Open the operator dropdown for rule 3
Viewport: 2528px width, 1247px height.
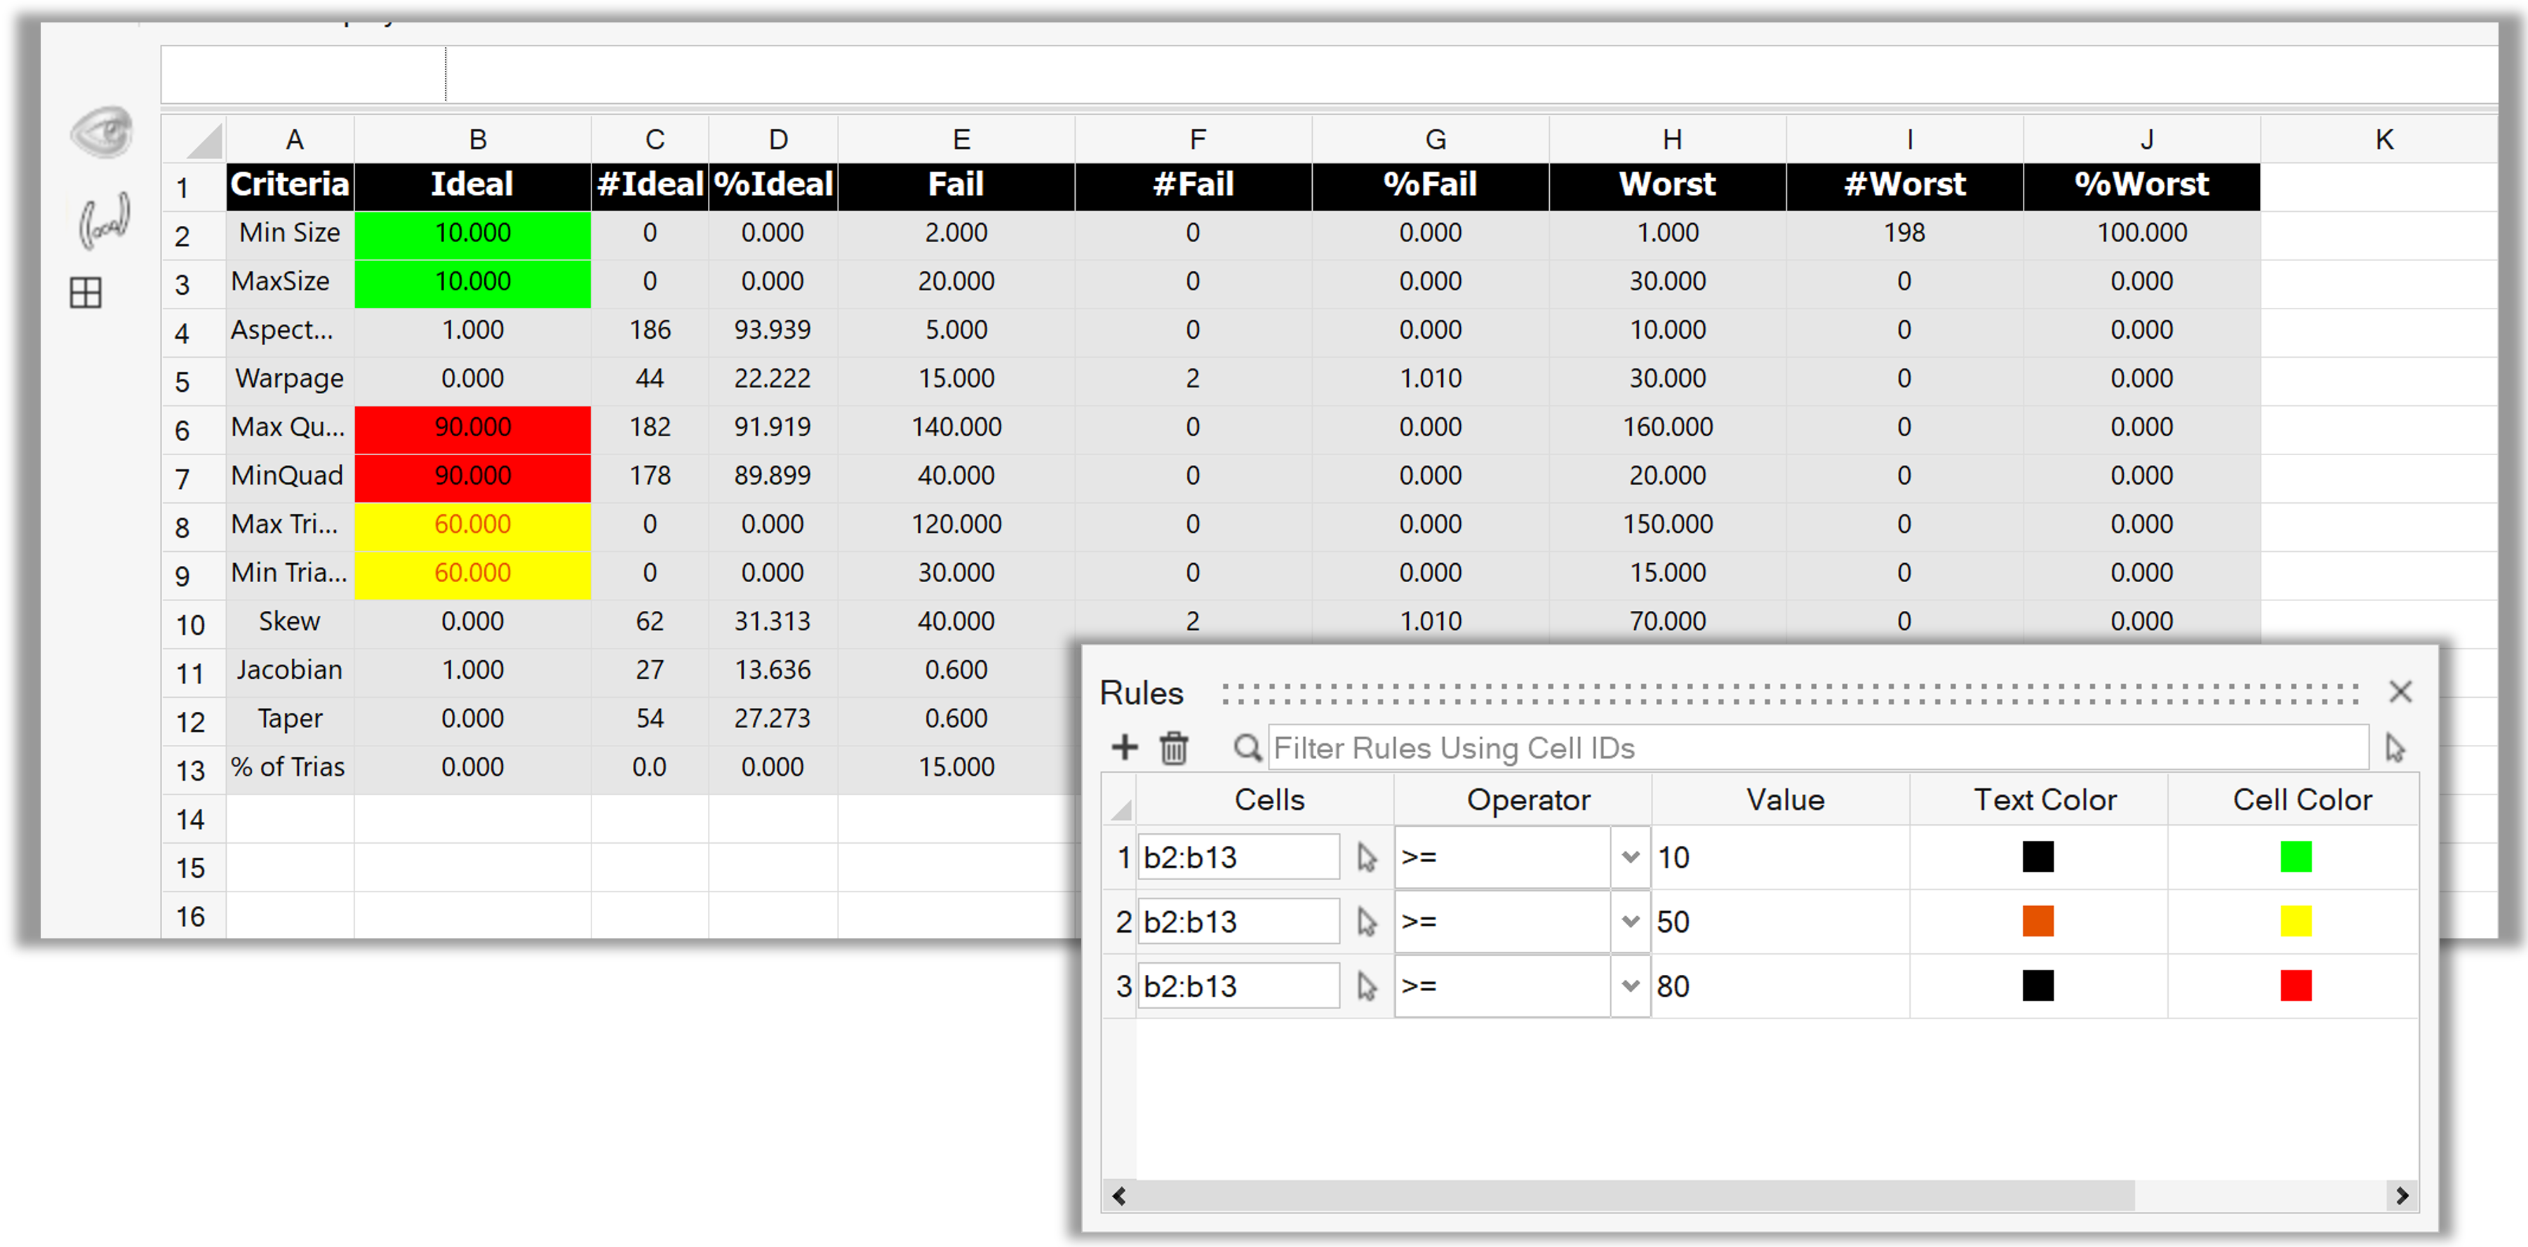1630,986
